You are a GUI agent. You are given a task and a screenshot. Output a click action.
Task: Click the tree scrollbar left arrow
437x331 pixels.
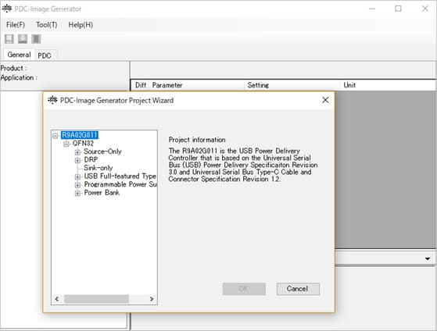click(57, 299)
